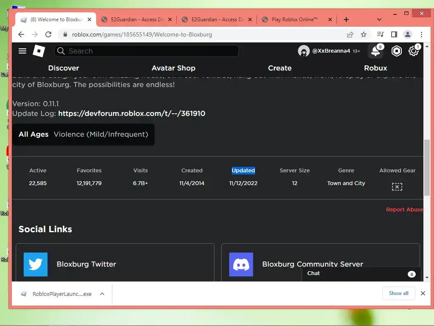Click scrollbar down arrow
Image resolution: width=434 pixels, height=326 pixels.
[x=427, y=278]
